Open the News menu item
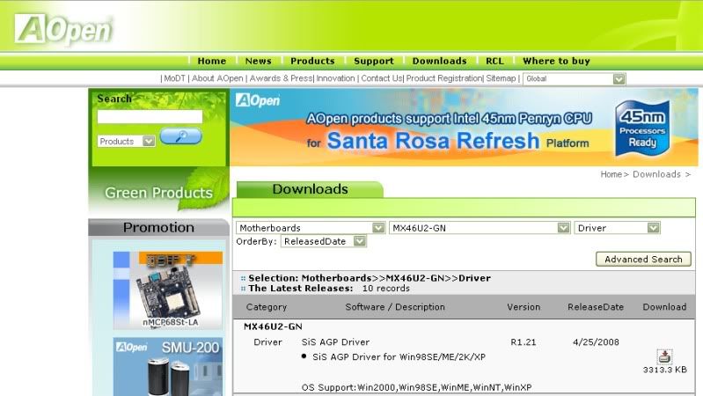Image resolution: width=703 pixels, height=396 pixels. [259, 61]
